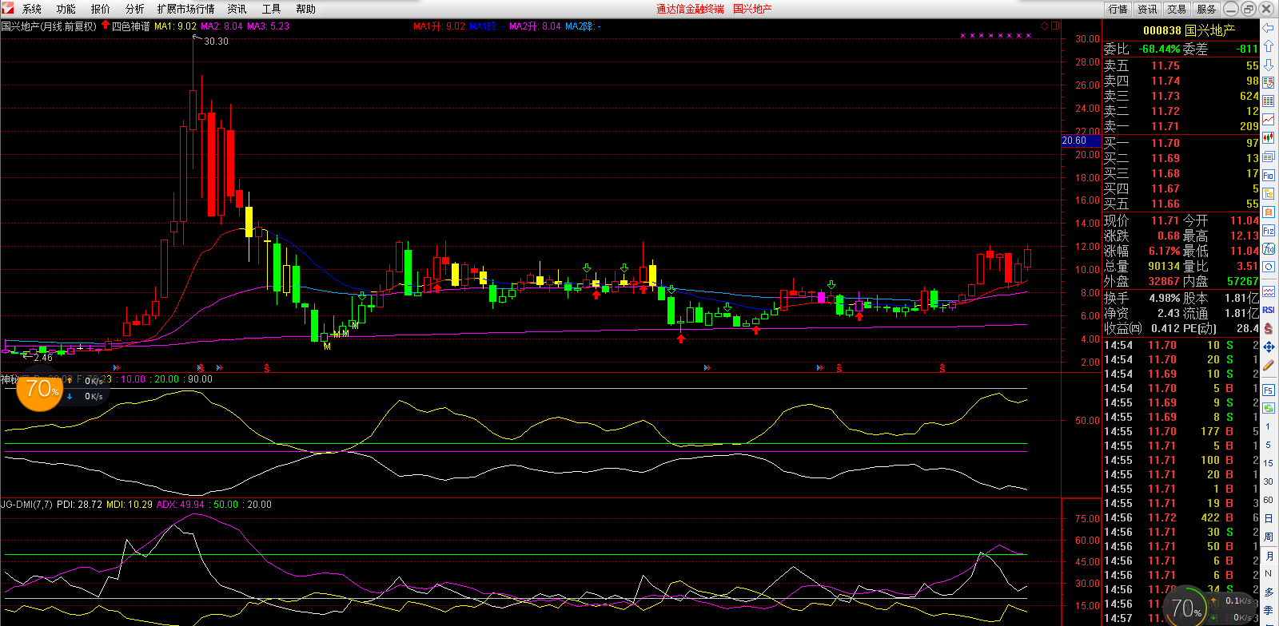Click the 交易 button at top right
Viewport: 1279px width, 626px height.
click(1177, 9)
